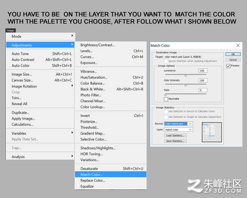Click Save Statistics button
The height and width of the screenshot is (198, 247).
tap(176, 141)
